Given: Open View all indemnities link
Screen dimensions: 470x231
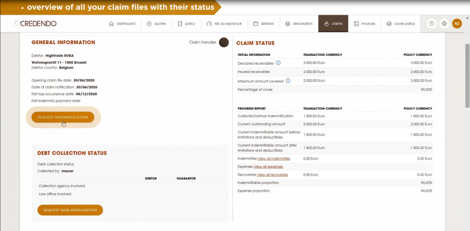Looking at the screenshot, I should [274, 159].
